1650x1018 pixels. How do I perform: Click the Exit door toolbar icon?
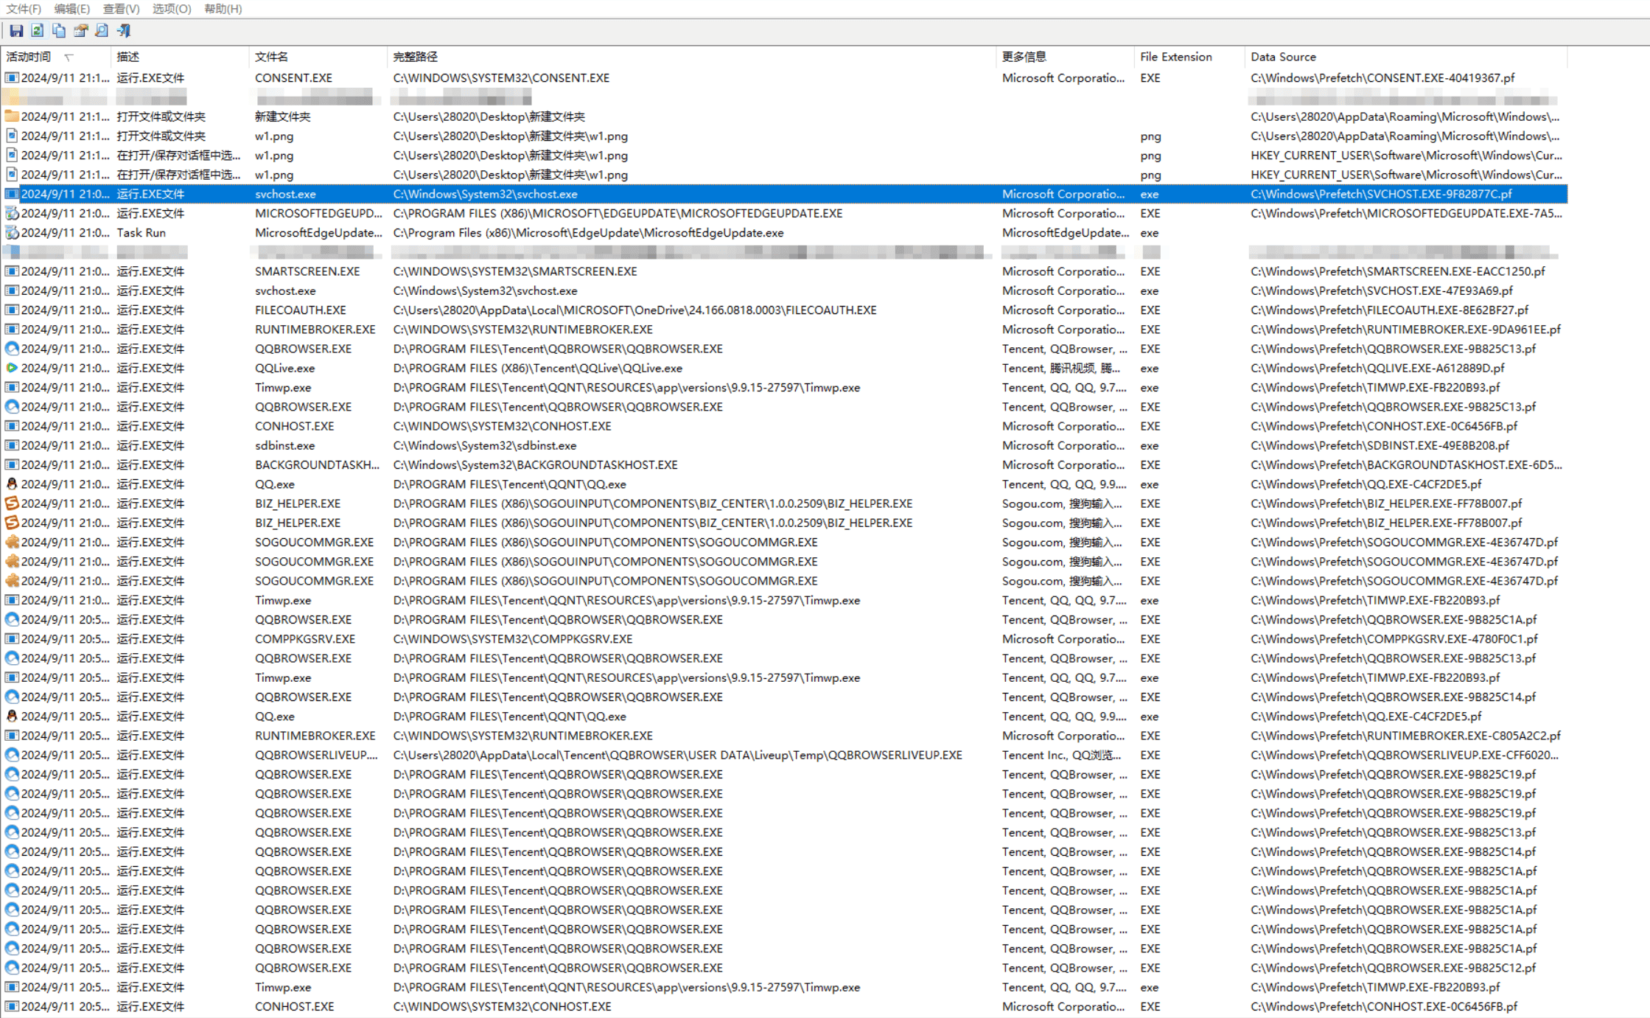pyautogui.click(x=124, y=30)
